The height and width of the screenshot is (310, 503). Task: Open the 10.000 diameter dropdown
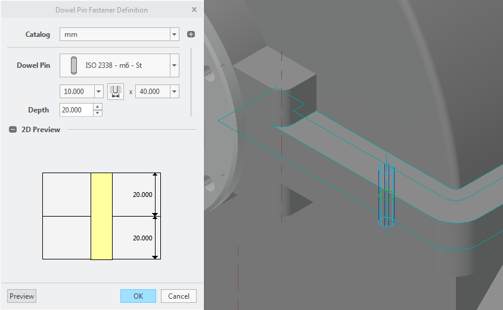point(98,92)
